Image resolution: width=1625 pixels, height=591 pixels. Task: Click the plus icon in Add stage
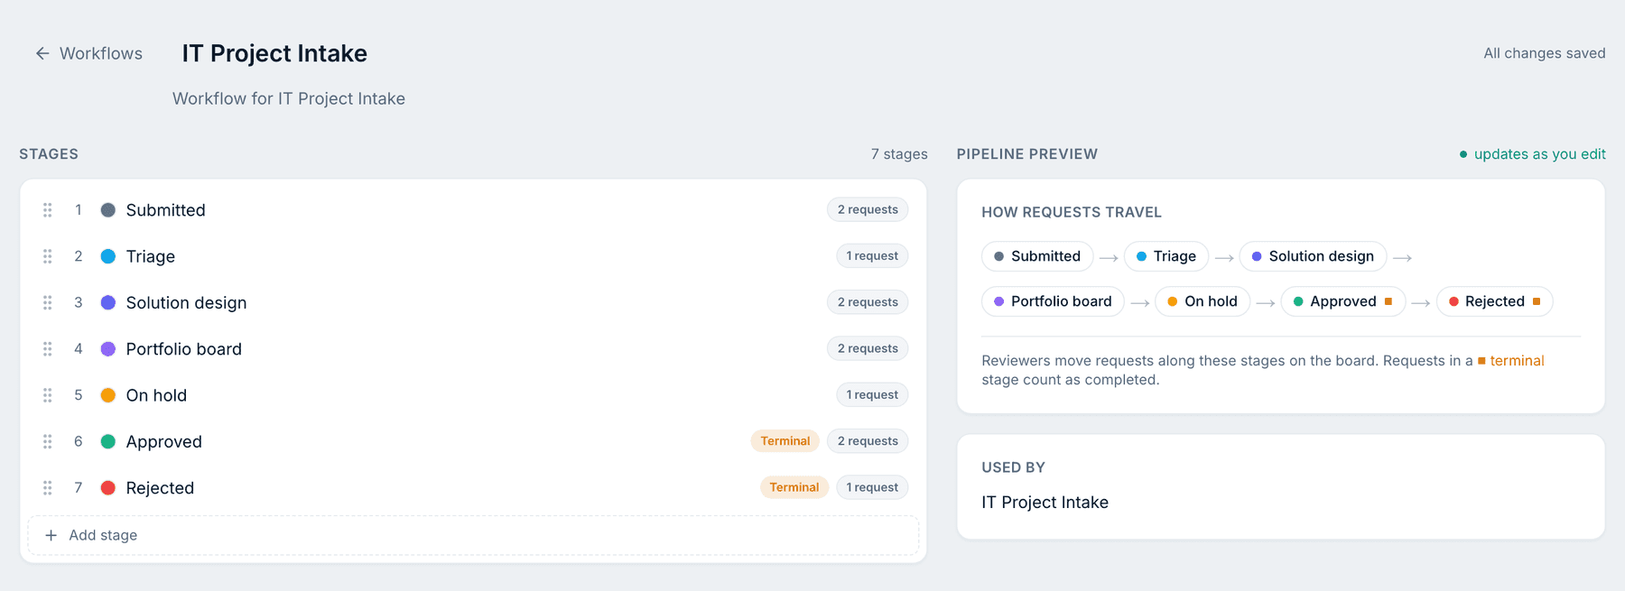(x=51, y=535)
